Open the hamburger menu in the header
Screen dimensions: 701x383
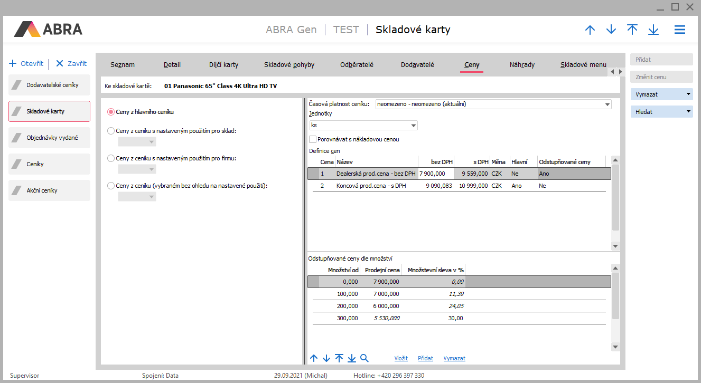coord(679,30)
